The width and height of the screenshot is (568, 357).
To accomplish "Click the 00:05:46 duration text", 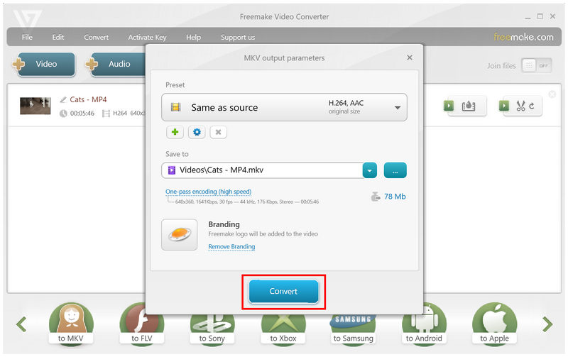I will click(x=82, y=114).
